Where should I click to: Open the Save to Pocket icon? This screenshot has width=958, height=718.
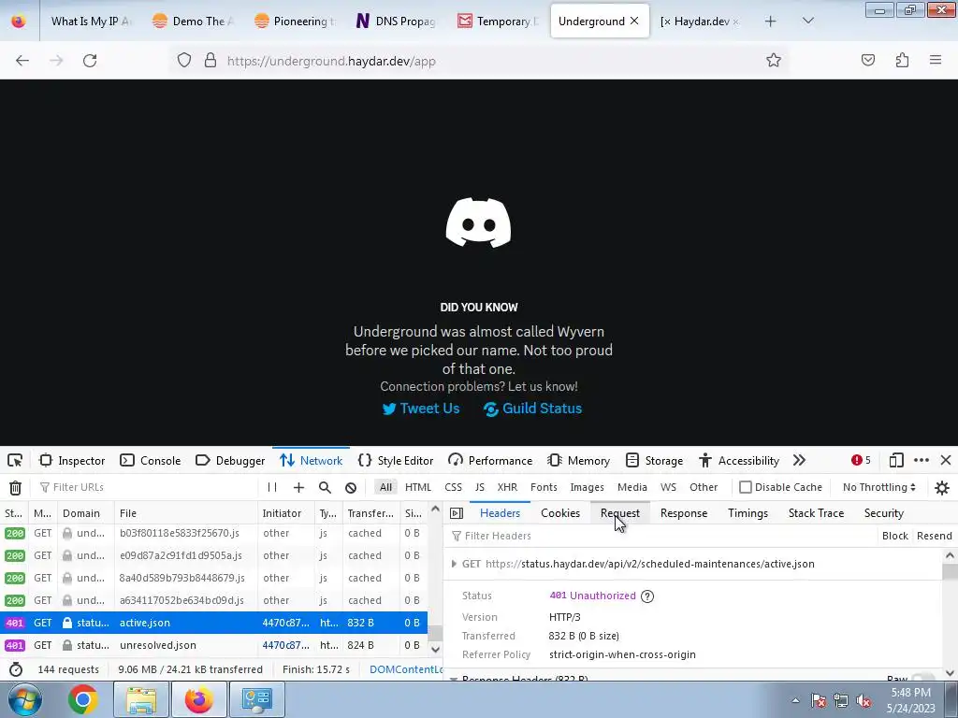[867, 61]
